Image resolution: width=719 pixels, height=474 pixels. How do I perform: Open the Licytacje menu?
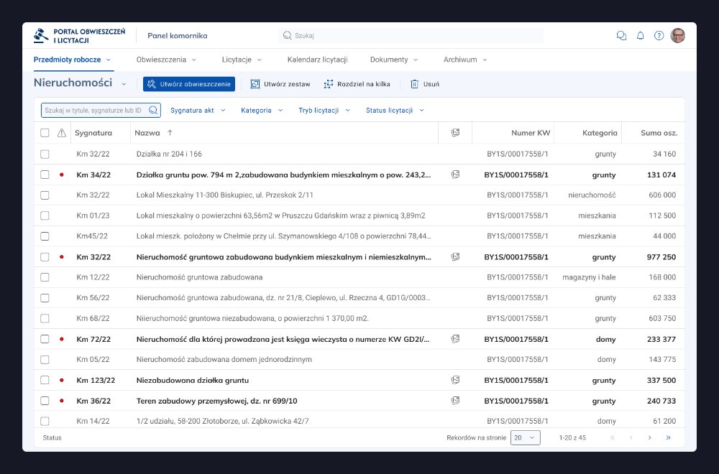[x=242, y=60]
